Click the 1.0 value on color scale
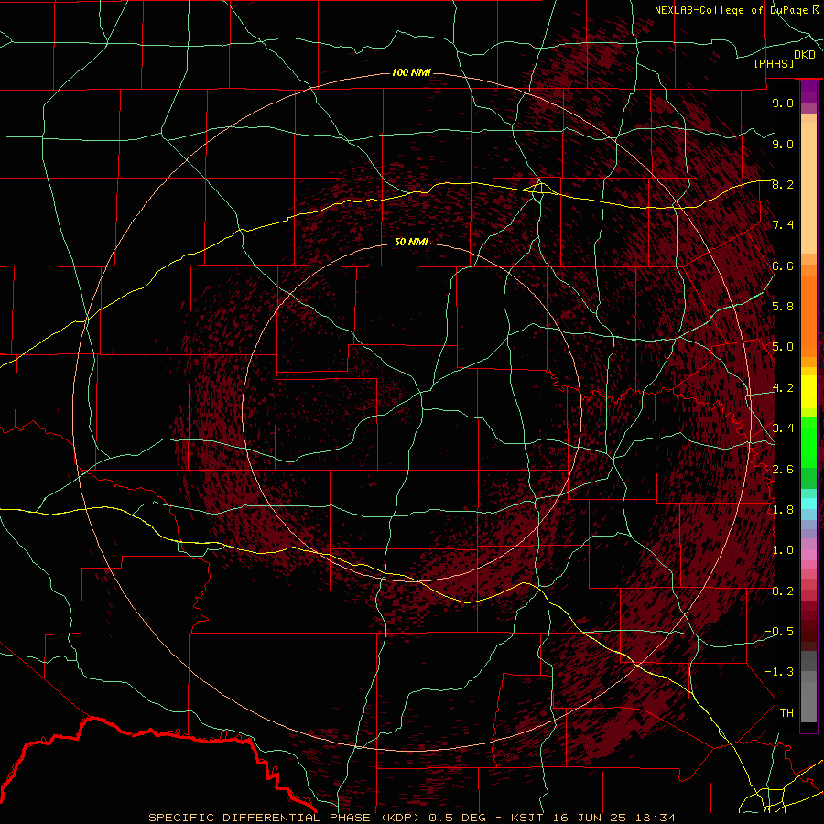The width and height of the screenshot is (824, 824). [x=783, y=550]
